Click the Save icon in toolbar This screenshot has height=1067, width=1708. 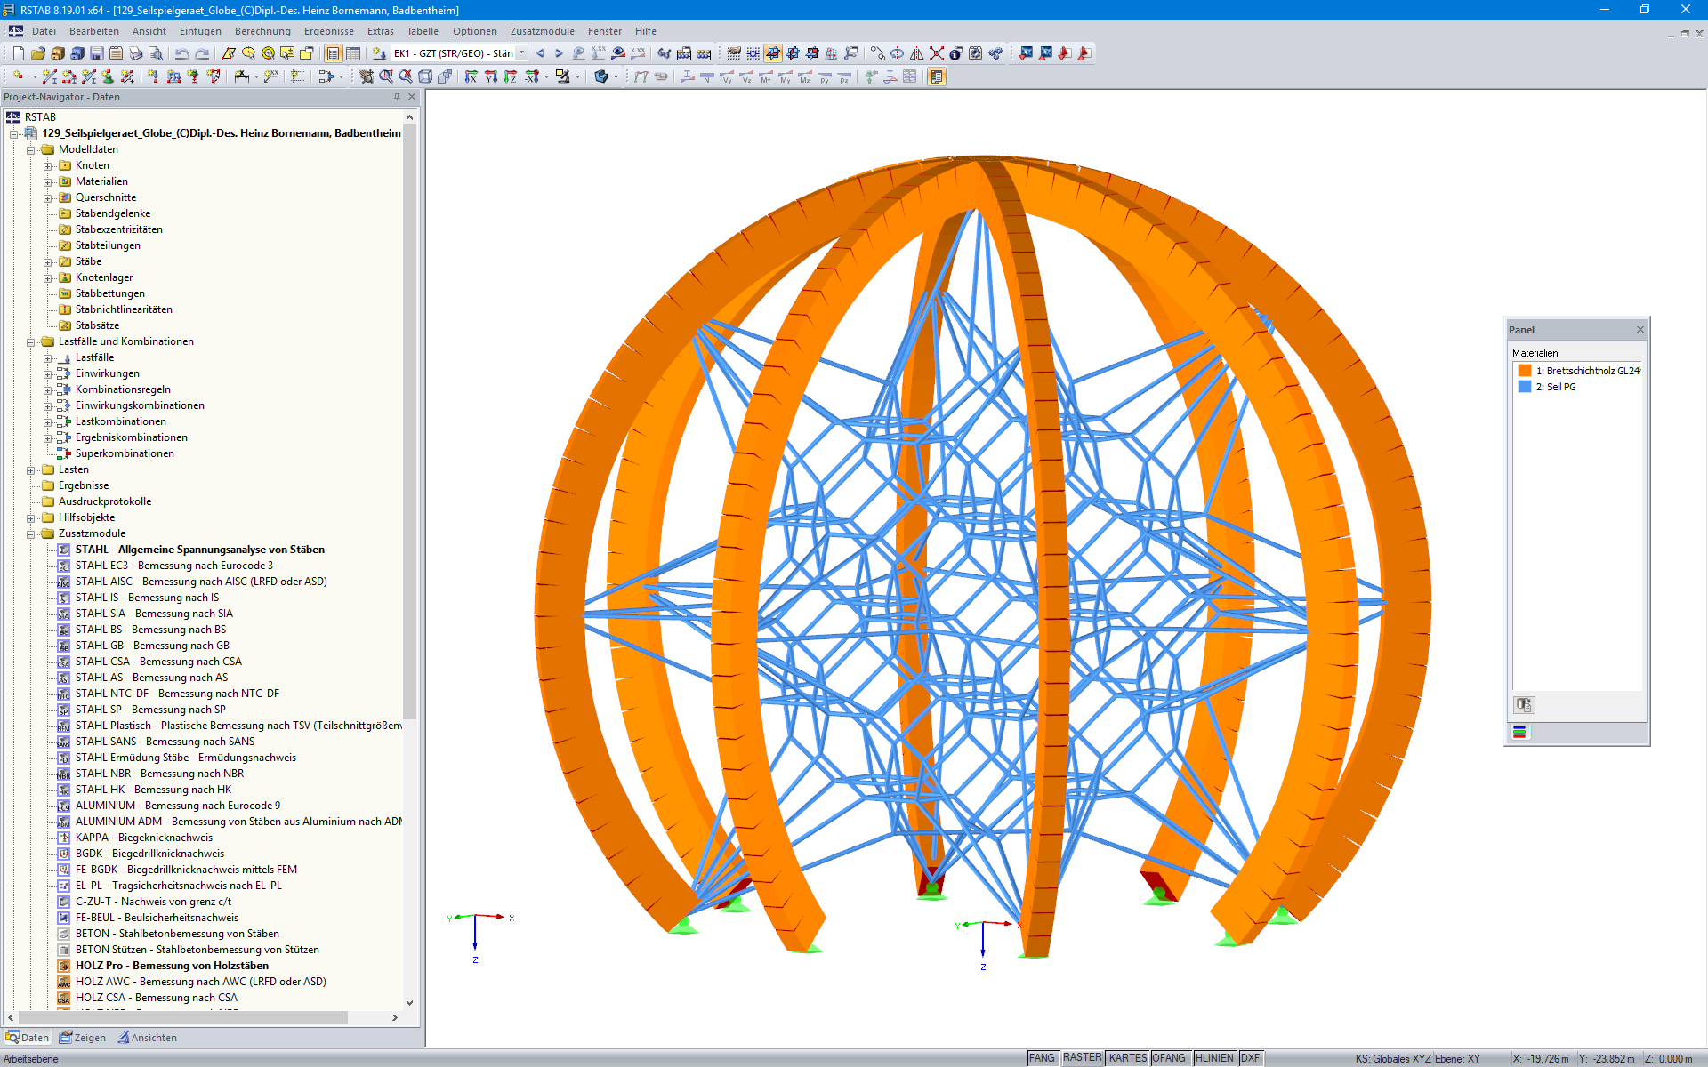[96, 53]
